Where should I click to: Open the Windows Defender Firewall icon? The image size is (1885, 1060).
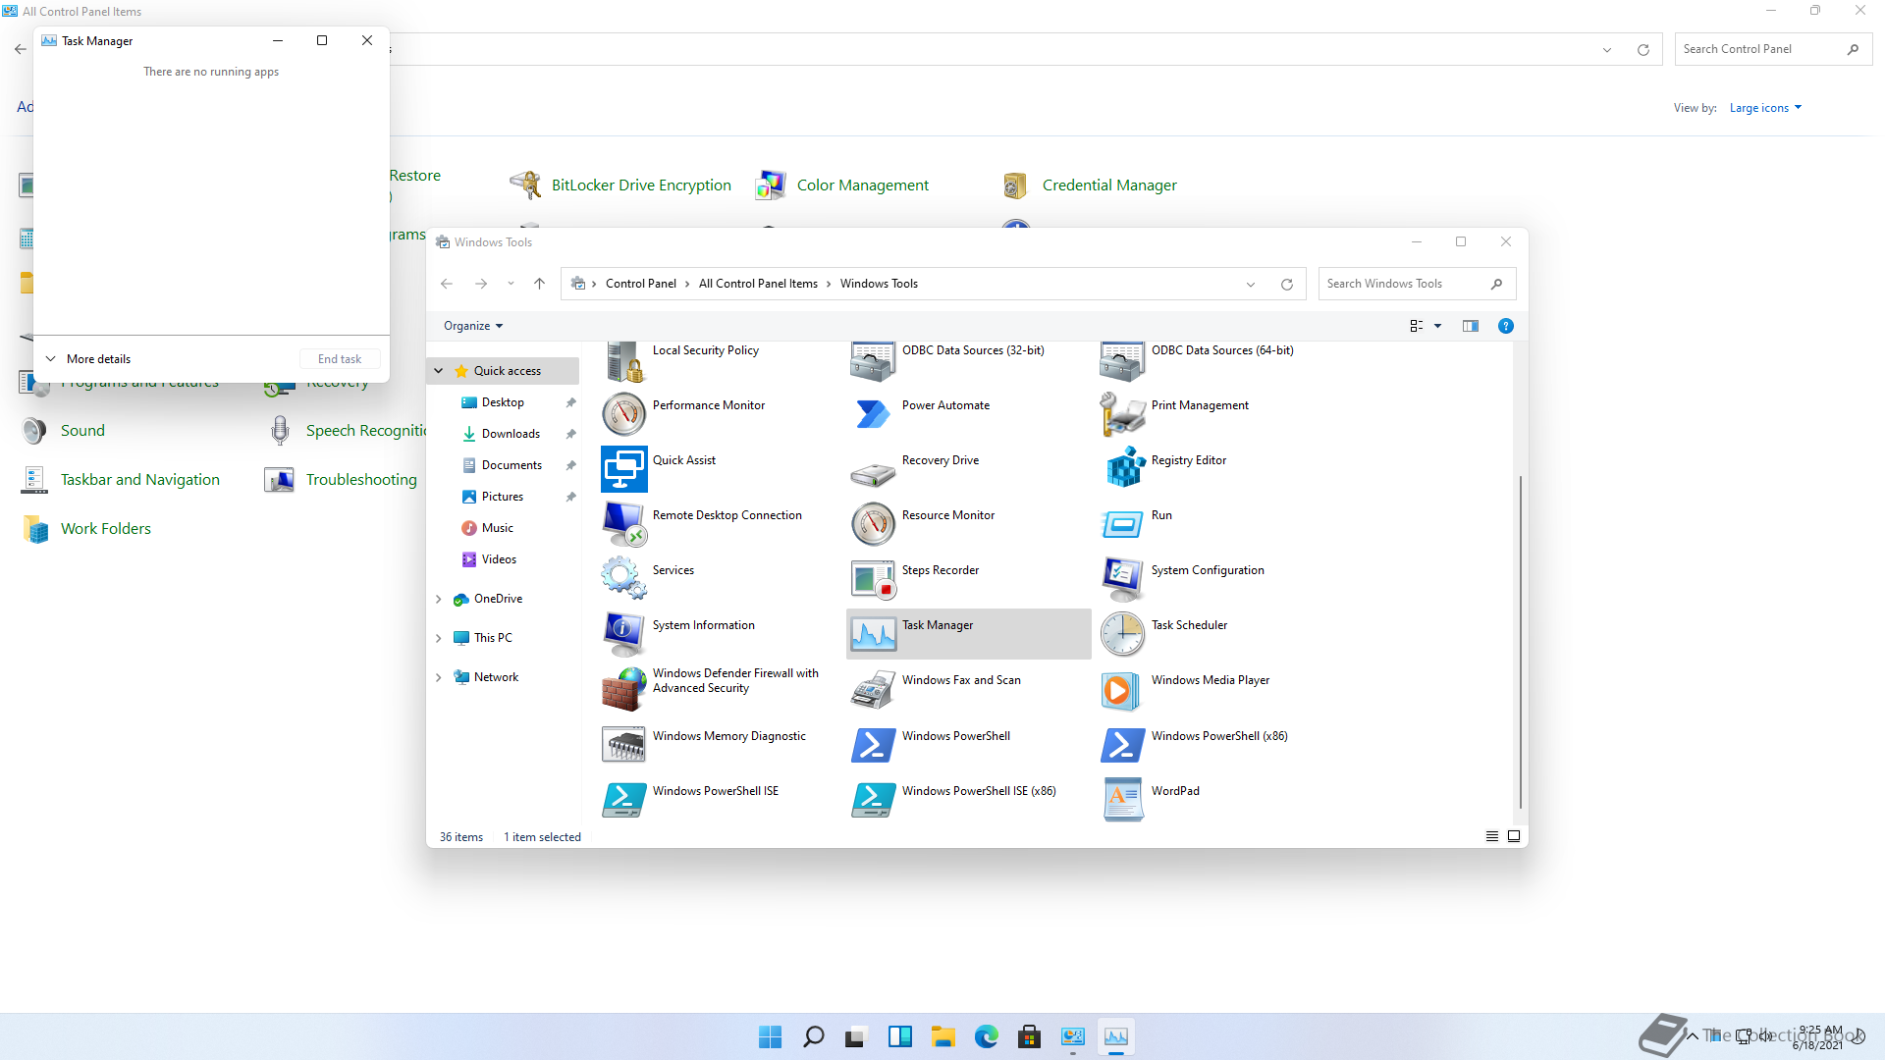[x=624, y=689]
